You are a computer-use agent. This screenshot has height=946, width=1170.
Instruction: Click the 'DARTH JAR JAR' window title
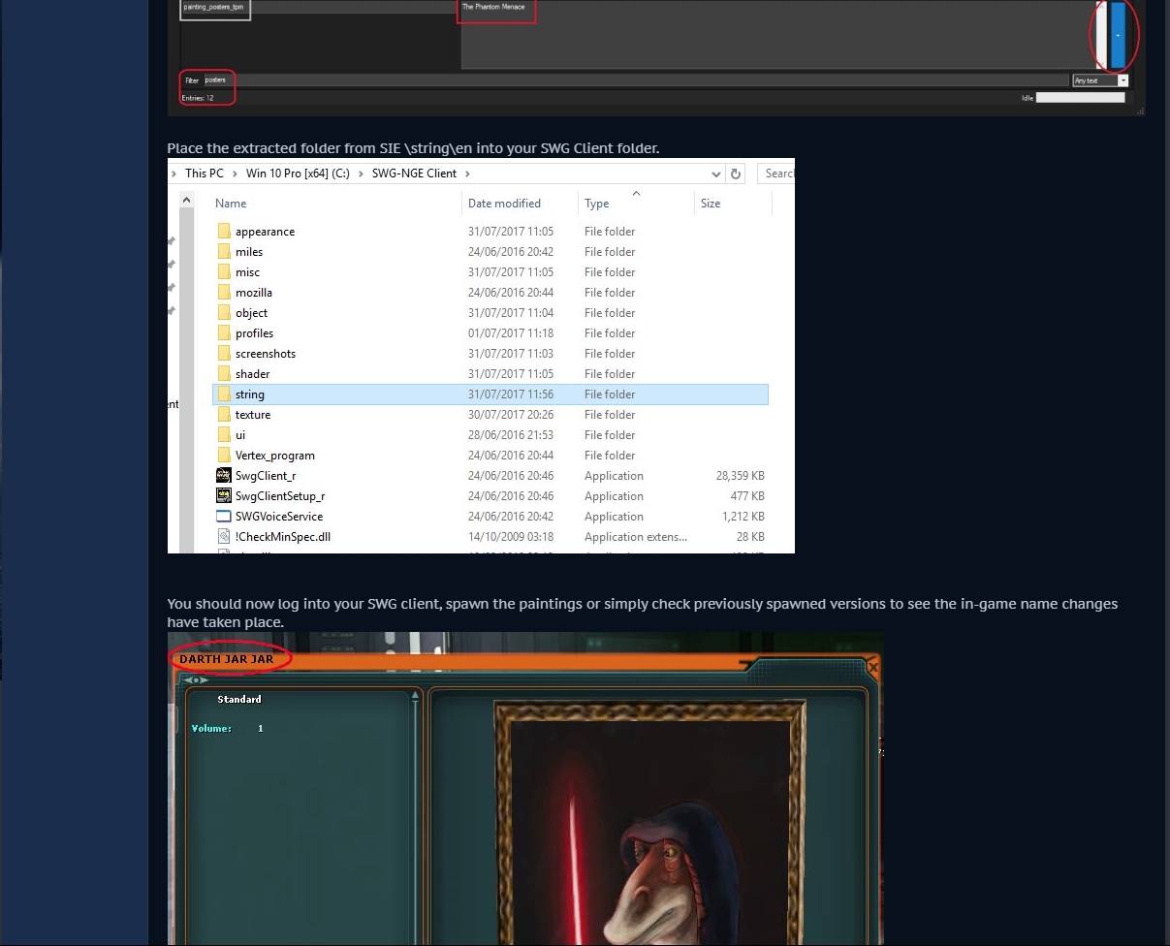tap(226, 659)
